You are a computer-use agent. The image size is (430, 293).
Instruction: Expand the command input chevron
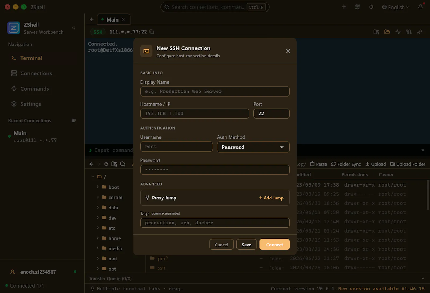[423, 150]
